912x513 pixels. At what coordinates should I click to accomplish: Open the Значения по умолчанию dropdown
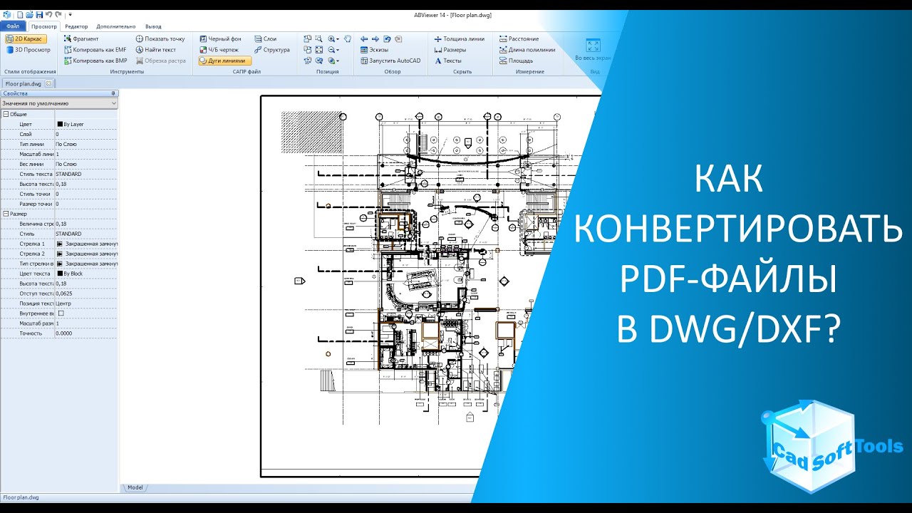[59, 103]
